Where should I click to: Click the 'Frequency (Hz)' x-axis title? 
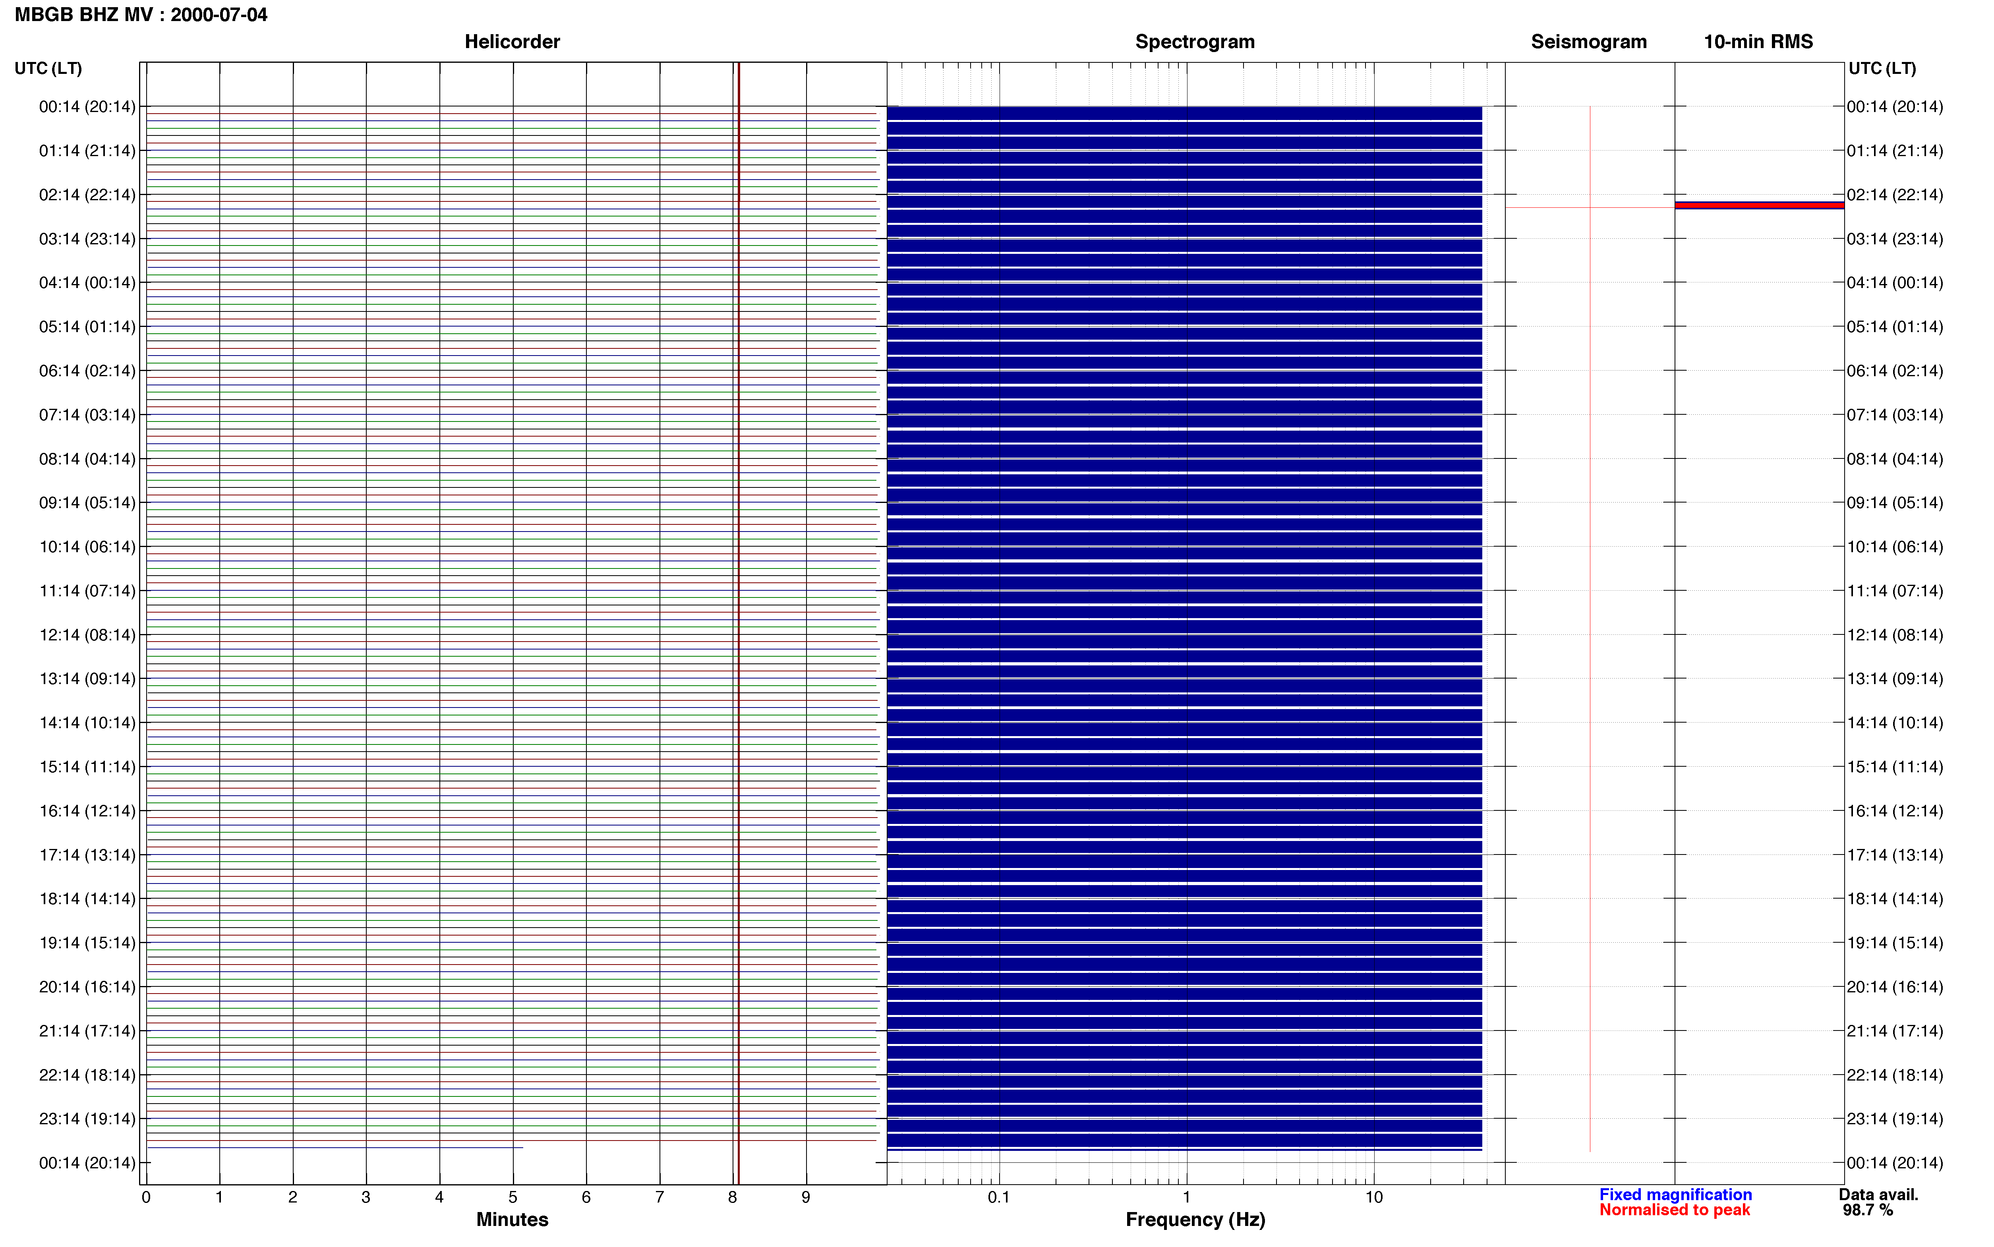click(x=1195, y=1219)
